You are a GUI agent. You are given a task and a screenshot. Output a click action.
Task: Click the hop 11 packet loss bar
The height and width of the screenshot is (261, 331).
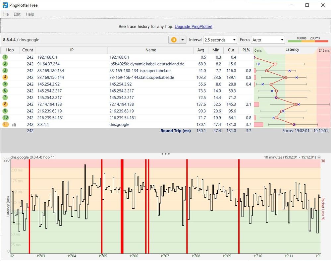[x=258, y=125]
